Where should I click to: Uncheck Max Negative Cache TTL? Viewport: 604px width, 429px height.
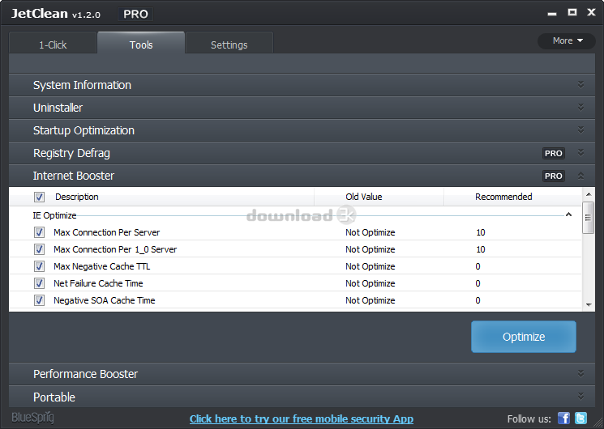pyautogui.click(x=39, y=266)
